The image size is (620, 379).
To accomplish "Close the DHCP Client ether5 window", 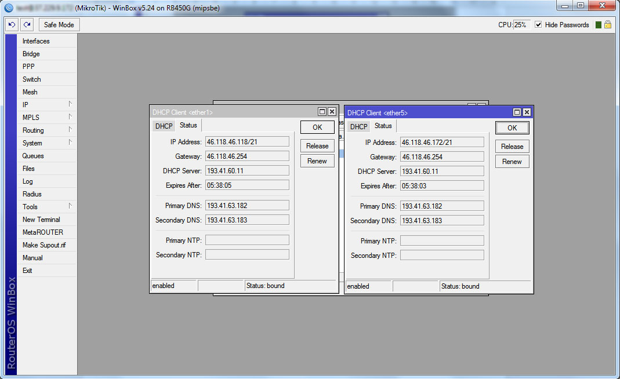I will (527, 112).
